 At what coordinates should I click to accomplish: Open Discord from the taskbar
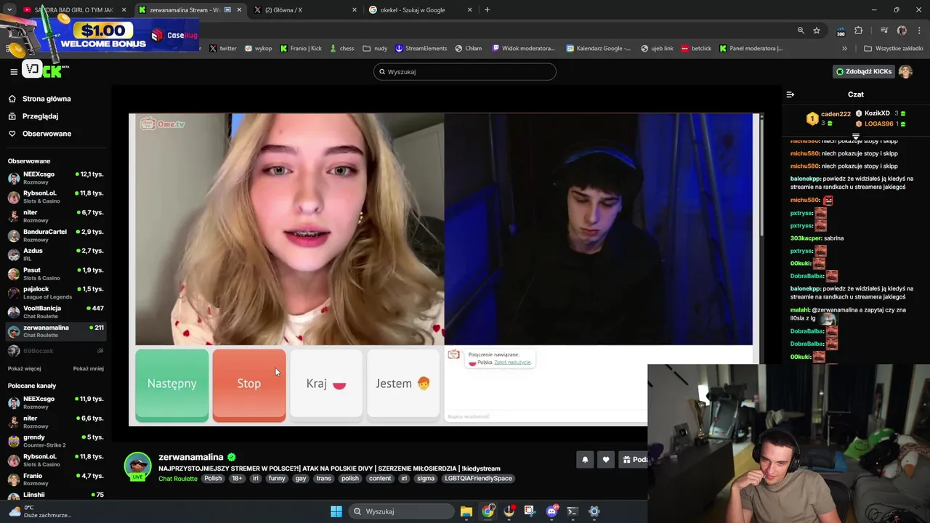(551, 511)
